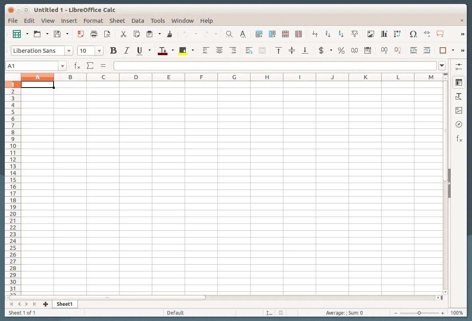Open Background Color dropdown arrow
472x321 pixels.
point(193,51)
